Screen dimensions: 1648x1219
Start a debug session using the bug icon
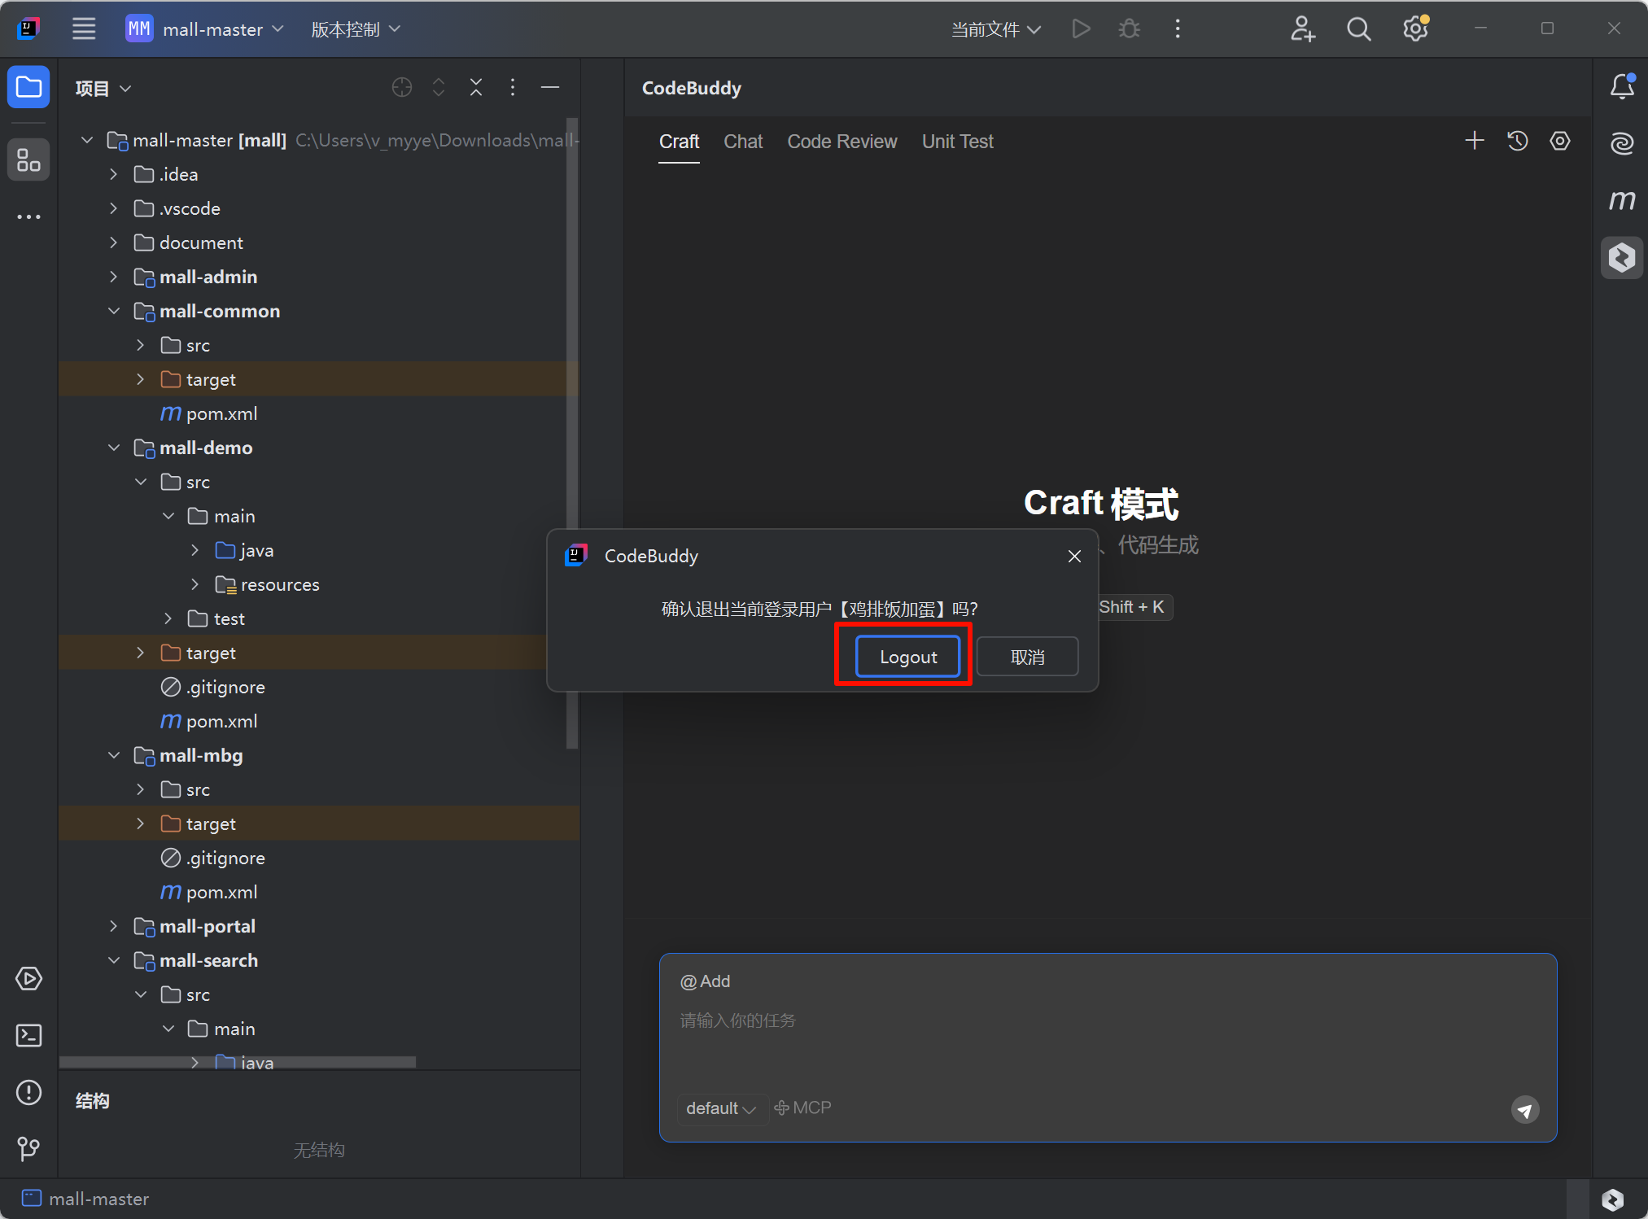tap(1130, 28)
